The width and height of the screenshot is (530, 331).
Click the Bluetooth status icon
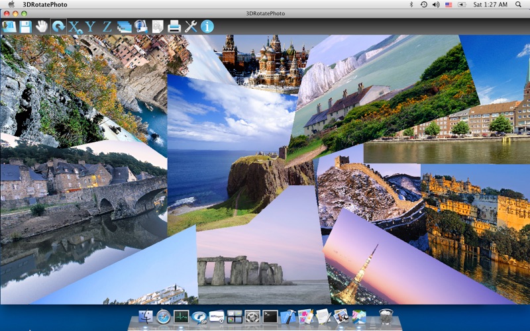tap(411, 5)
